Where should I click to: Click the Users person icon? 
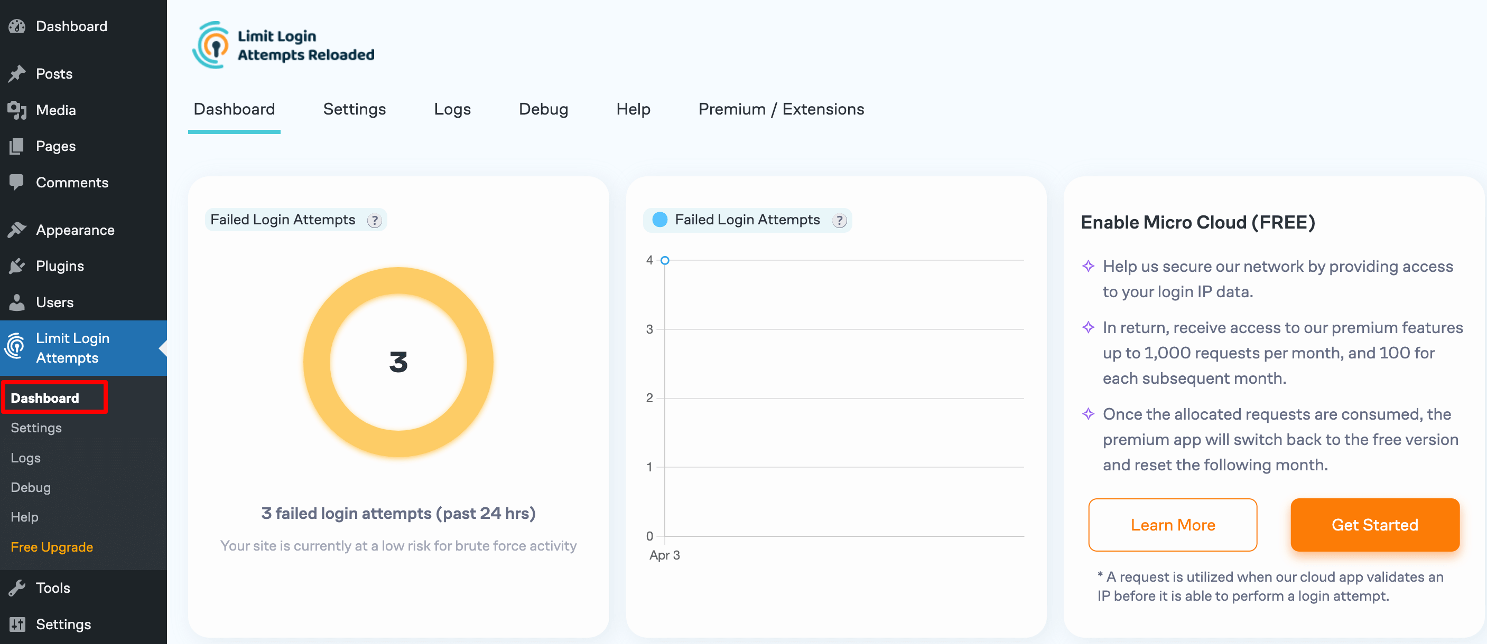click(x=17, y=302)
